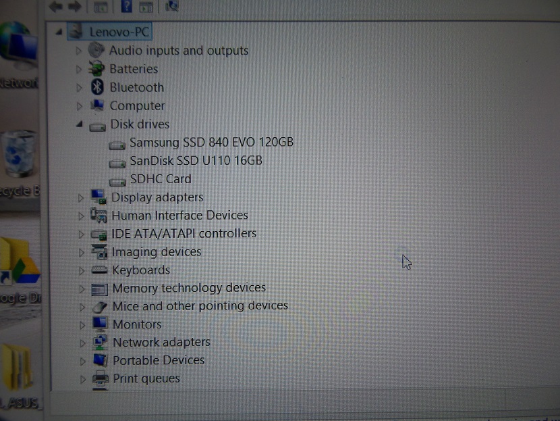Image resolution: width=560 pixels, height=421 pixels.
Task: Click the Portable Devices icon
Action: click(101, 360)
